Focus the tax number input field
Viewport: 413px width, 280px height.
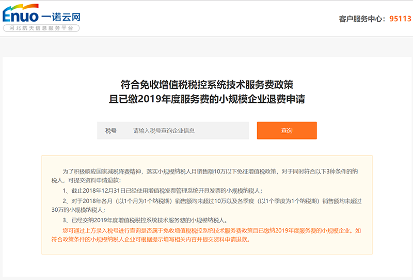point(188,131)
